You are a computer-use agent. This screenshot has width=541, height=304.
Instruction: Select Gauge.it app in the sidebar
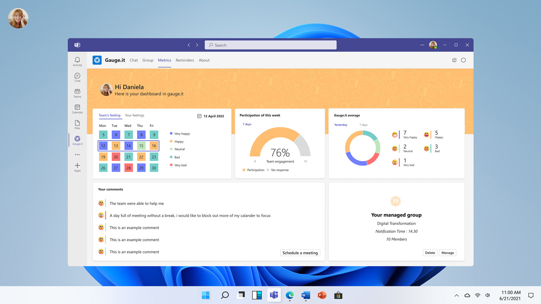(77, 140)
